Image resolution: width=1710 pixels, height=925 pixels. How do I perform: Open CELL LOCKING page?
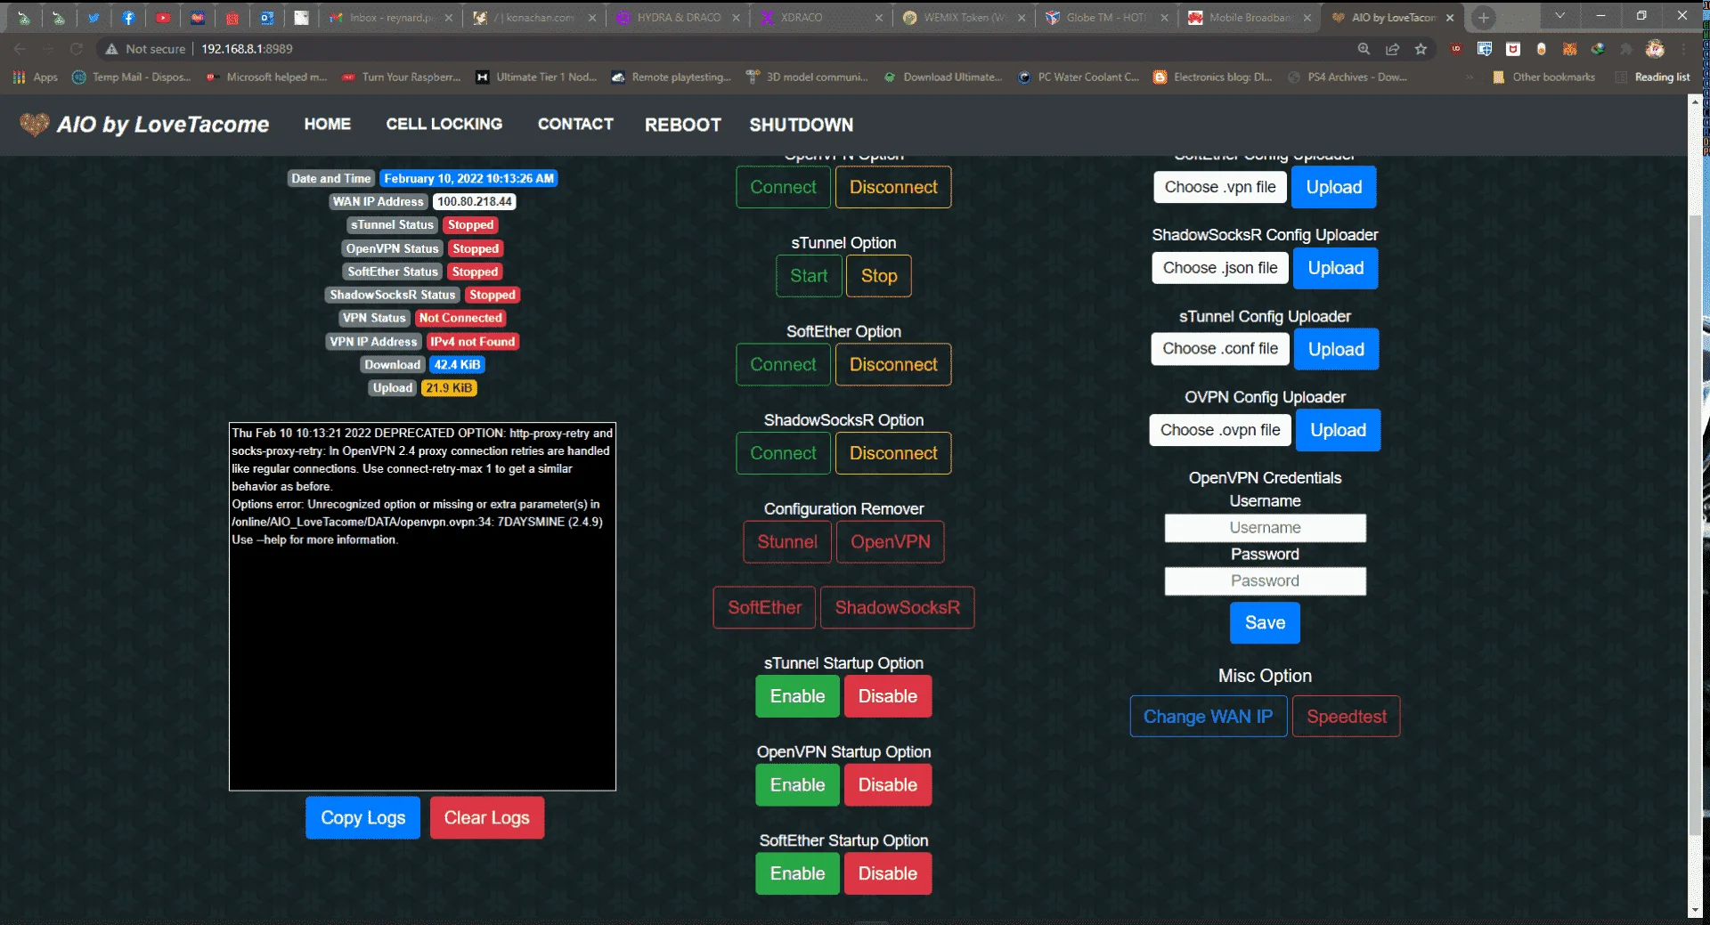click(x=444, y=124)
